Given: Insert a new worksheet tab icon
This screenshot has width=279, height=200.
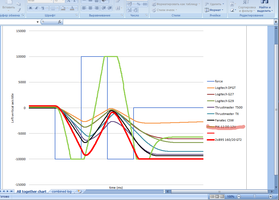Looking at the screenshot, I should (x=79, y=191).
